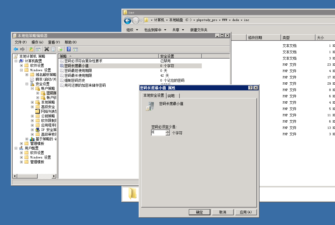Click the Explorer window blue Back button
Viewport: 335px width, 225px height.
(x=127, y=20)
